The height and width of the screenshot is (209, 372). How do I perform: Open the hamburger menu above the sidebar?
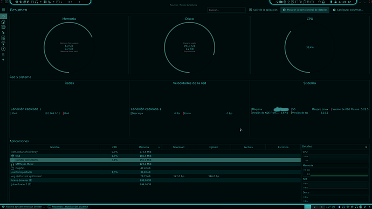pos(3,10)
